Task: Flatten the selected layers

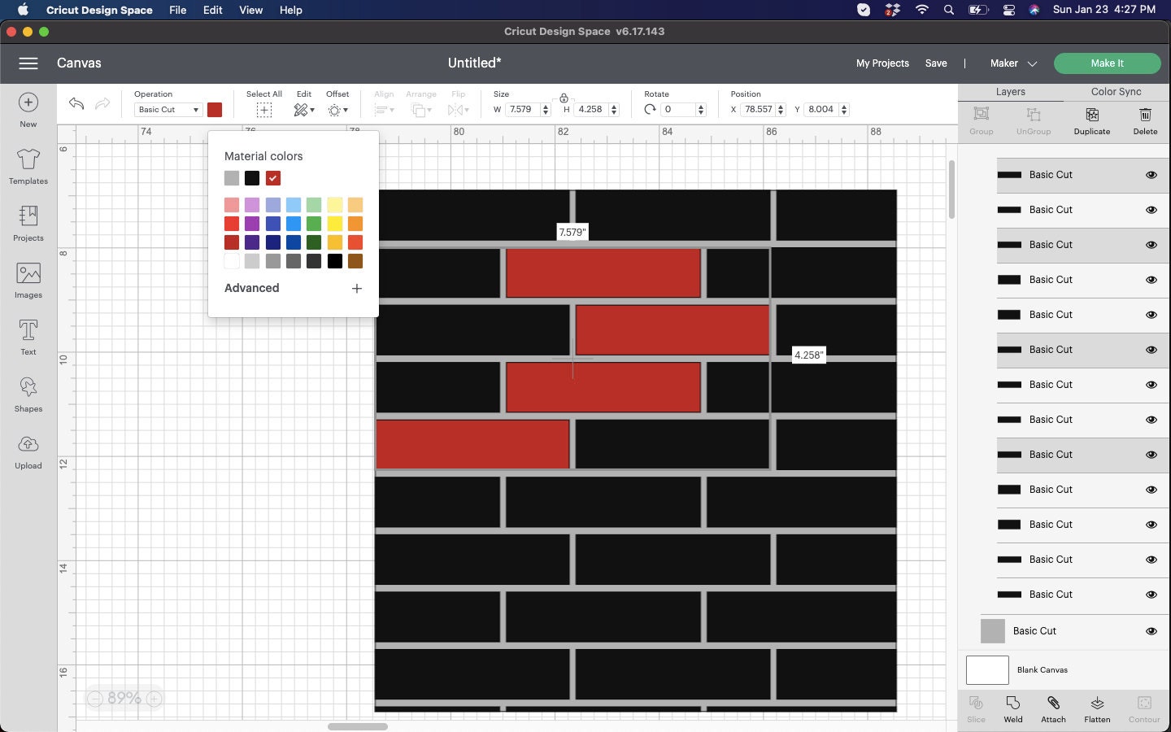Action: pyautogui.click(x=1096, y=708)
